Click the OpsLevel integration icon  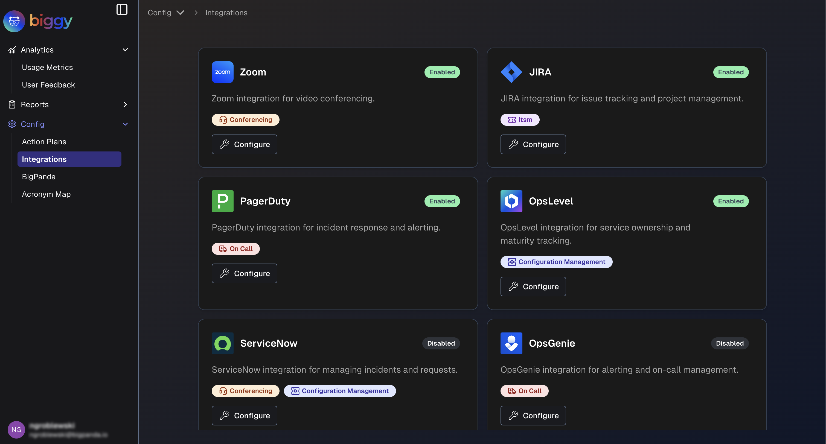point(511,201)
